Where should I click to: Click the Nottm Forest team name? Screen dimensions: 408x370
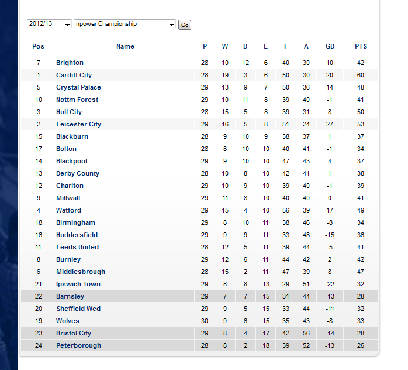(77, 100)
